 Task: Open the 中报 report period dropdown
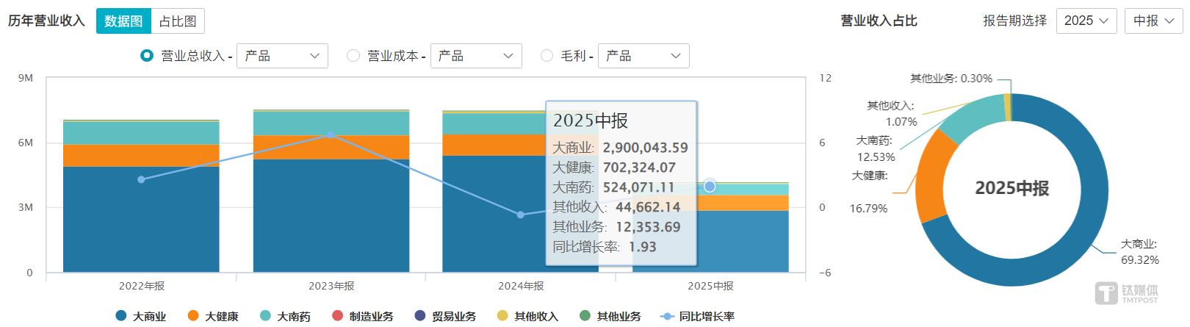[x=1153, y=21]
